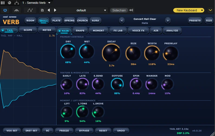Toggle the SC button
This screenshot has width=215, height=136.
click(48, 131)
